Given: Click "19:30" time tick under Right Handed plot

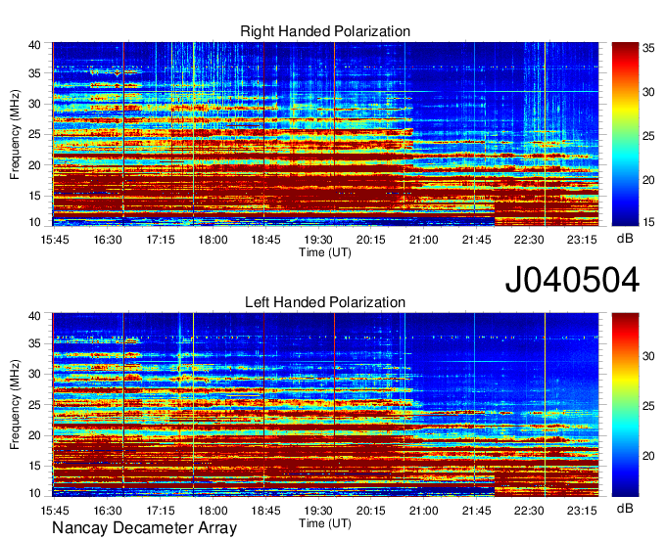Looking at the screenshot, I should coord(318,240).
